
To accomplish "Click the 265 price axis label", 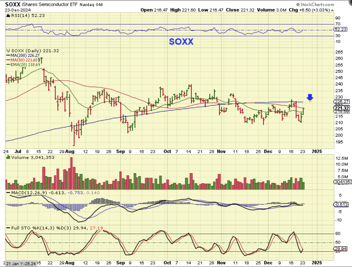I will click(x=339, y=52).
